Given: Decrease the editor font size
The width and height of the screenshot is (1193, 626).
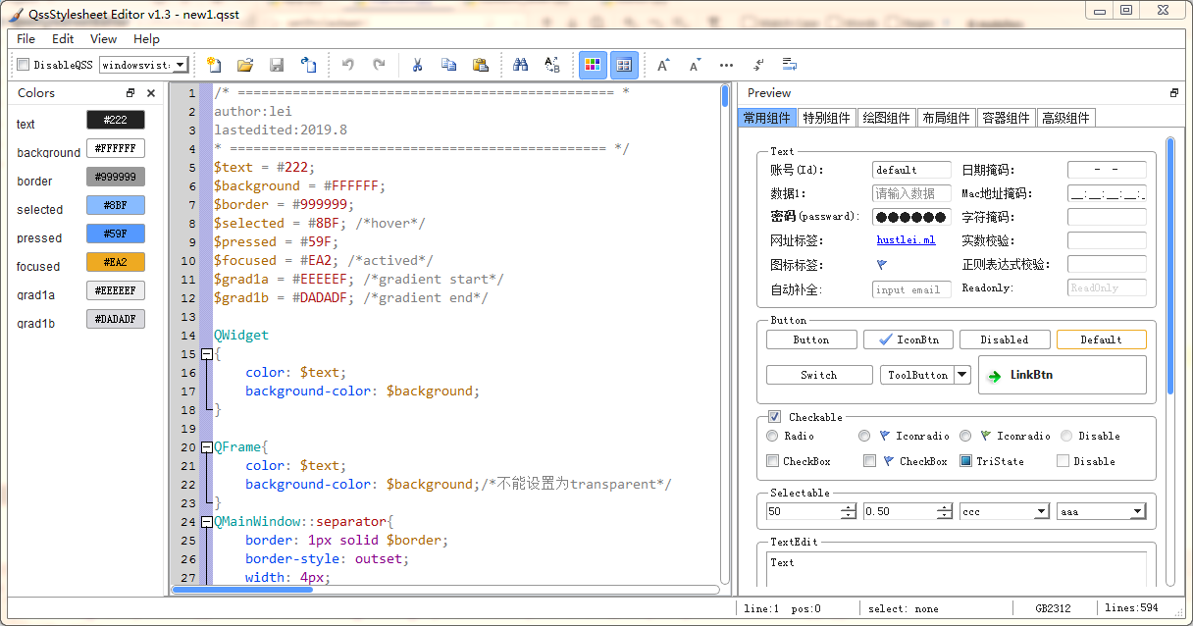Looking at the screenshot, I should (695, 65).
